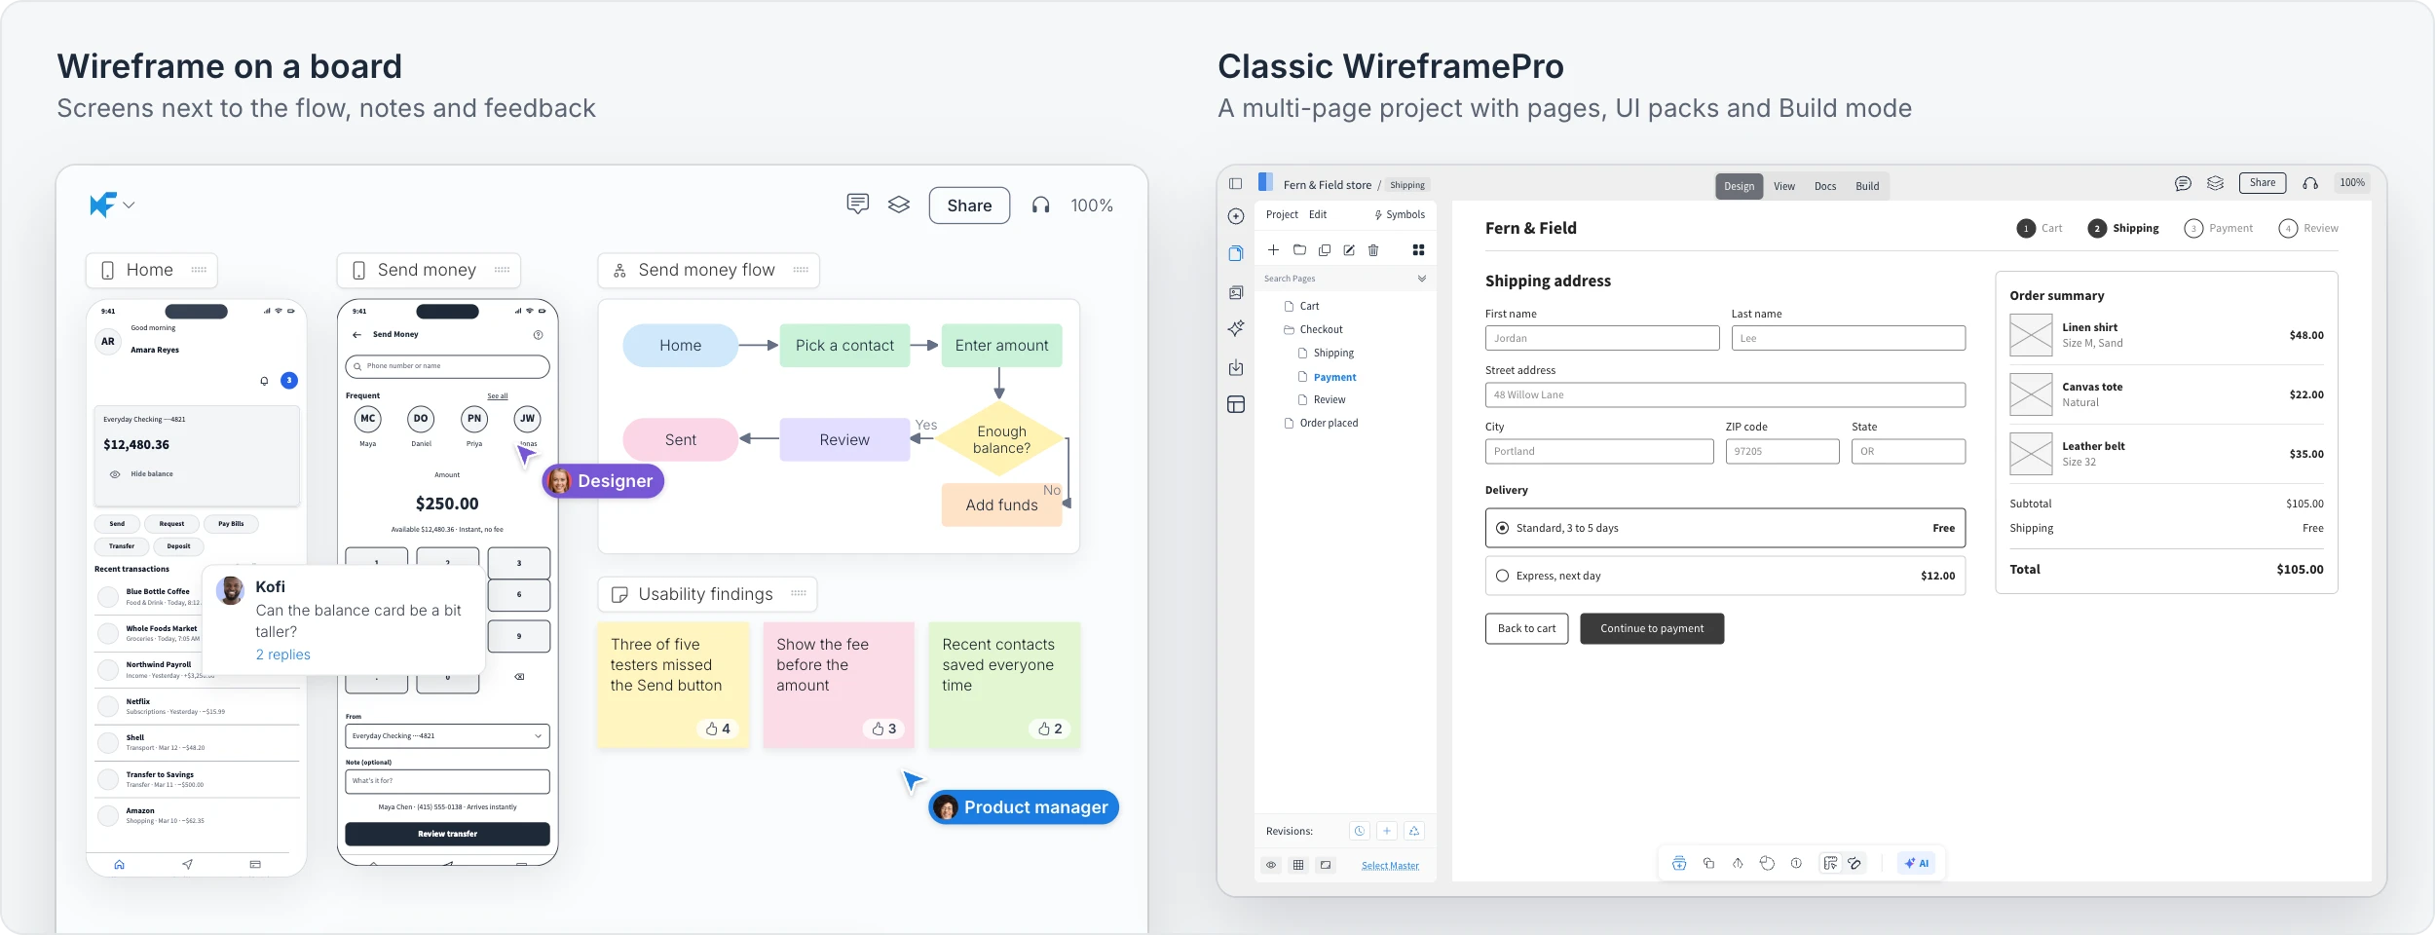Toggle the grid icon under Revisions

click(x=1298, y=865)
